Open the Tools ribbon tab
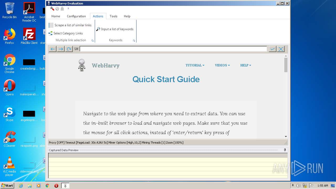 (113, 16)
